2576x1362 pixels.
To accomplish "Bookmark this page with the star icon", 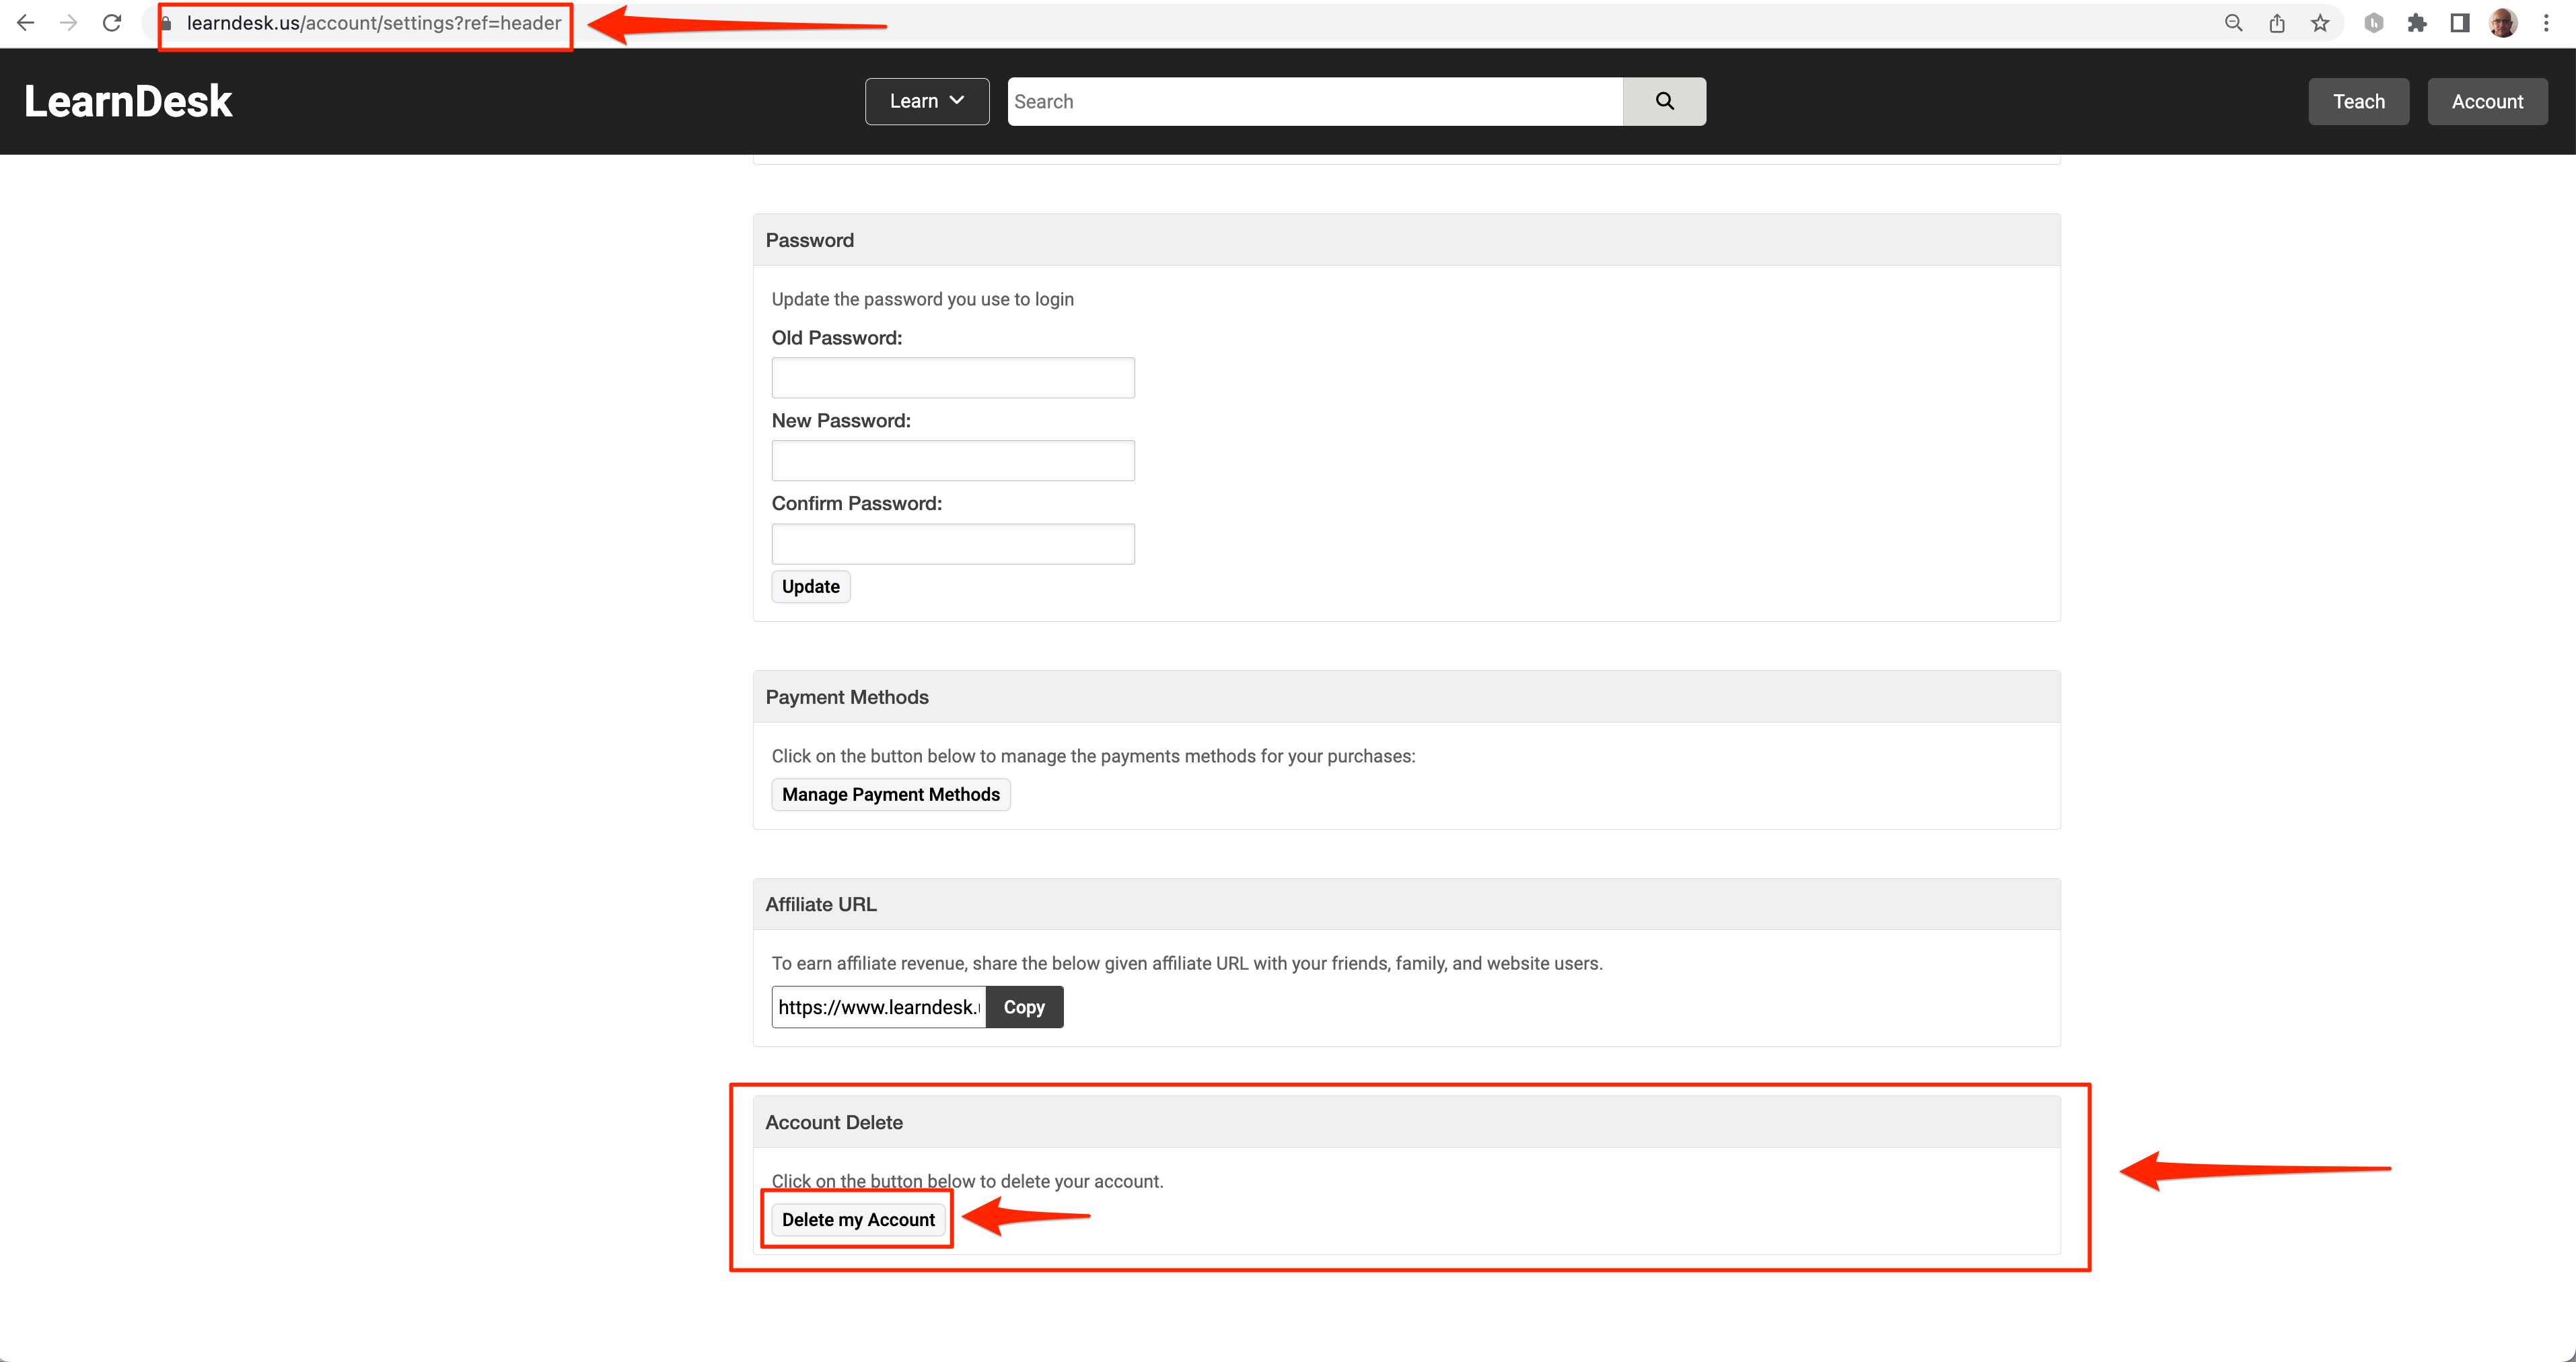I will coord(2320,23).
